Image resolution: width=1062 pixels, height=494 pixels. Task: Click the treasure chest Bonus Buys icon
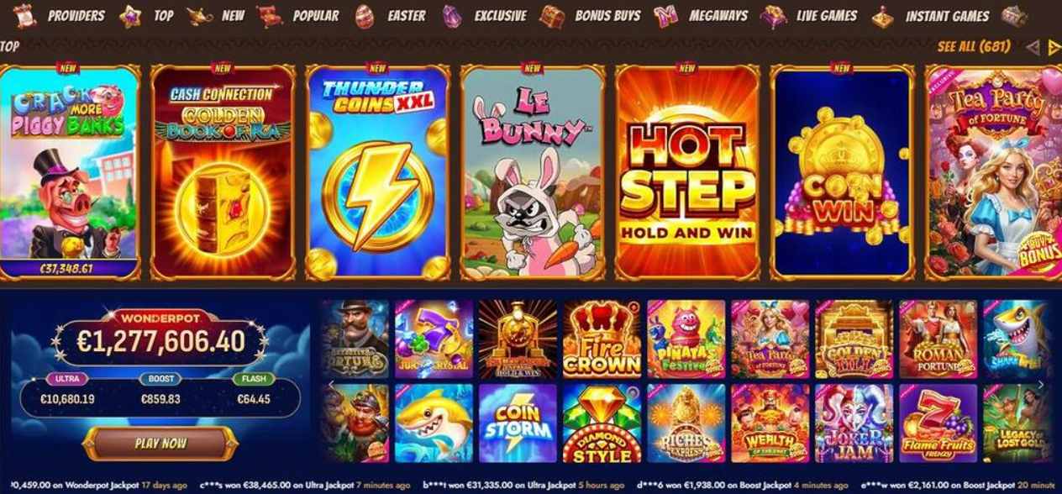(552, 16)
